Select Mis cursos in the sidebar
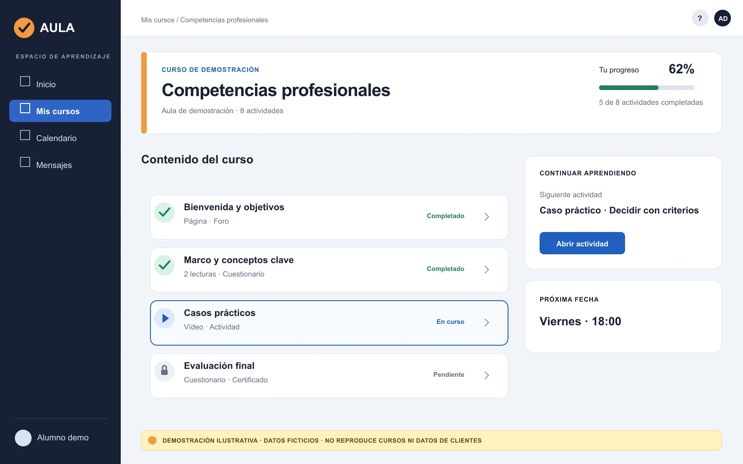Image resolution: width=743 pixels, height=464 pixels. 60,111
